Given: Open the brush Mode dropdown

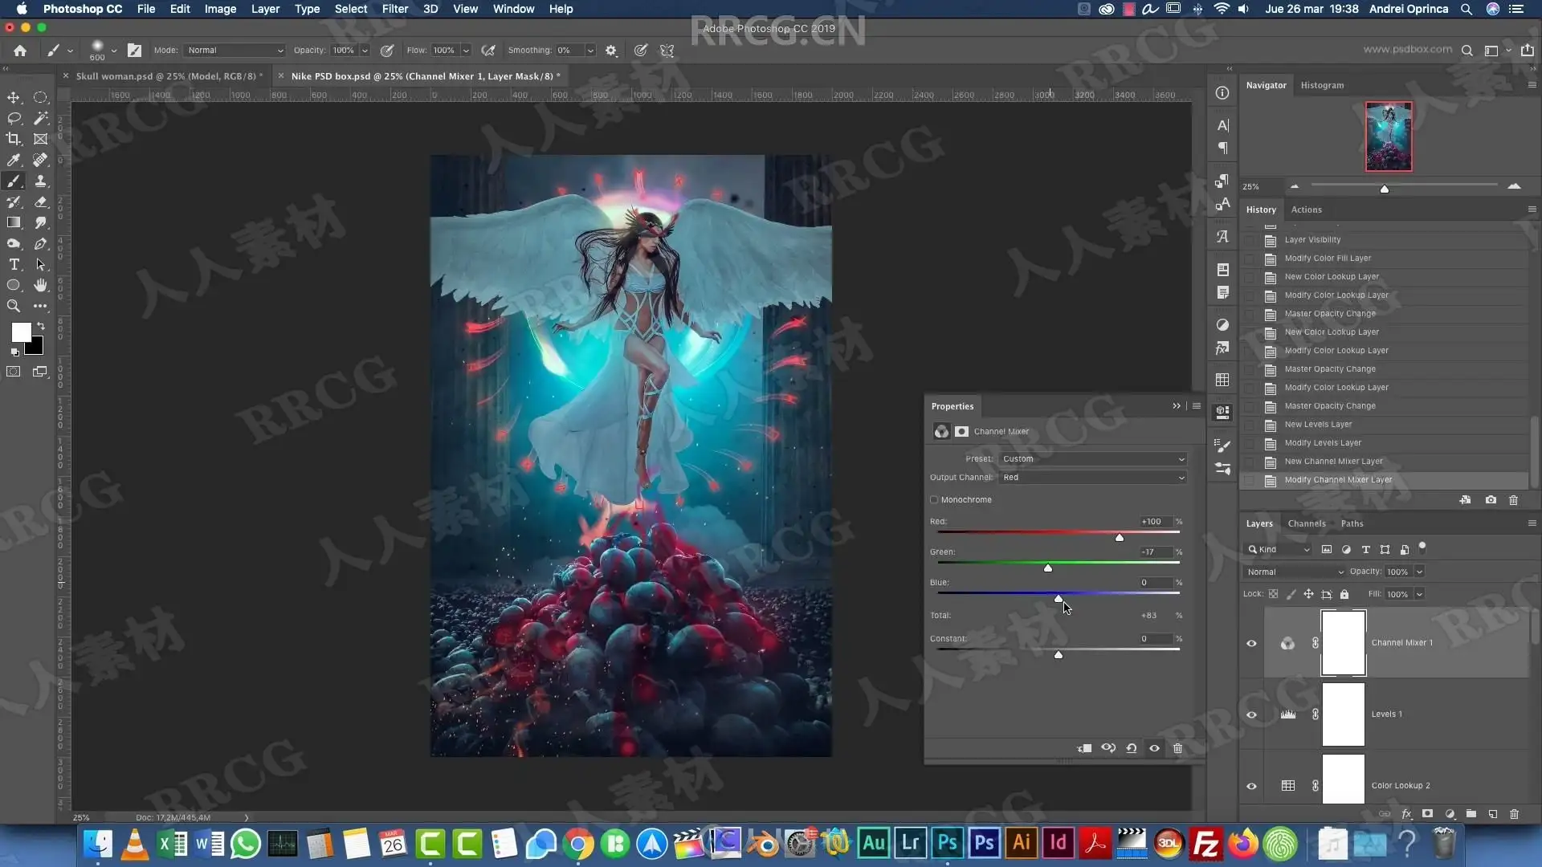Looking at the screenshot, I should click(x=235, y=50).
